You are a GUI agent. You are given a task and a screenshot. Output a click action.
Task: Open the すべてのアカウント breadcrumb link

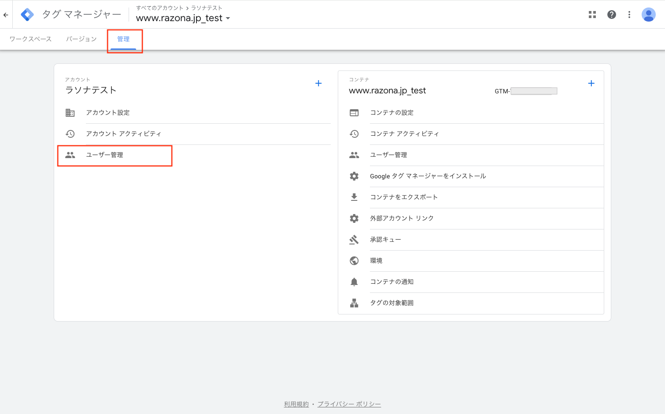point(159,8)
